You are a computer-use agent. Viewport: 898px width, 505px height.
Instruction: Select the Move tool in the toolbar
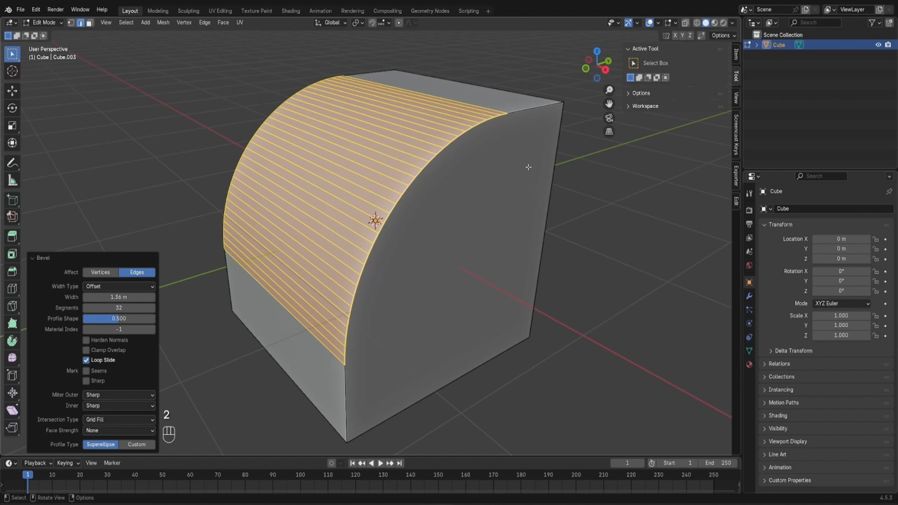pos(13,91)
